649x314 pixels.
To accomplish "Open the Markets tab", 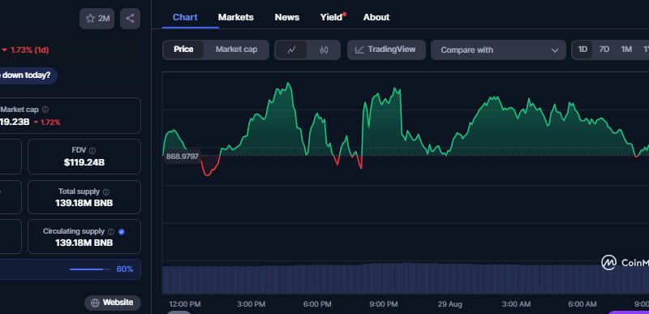I will tap(236, 17).
